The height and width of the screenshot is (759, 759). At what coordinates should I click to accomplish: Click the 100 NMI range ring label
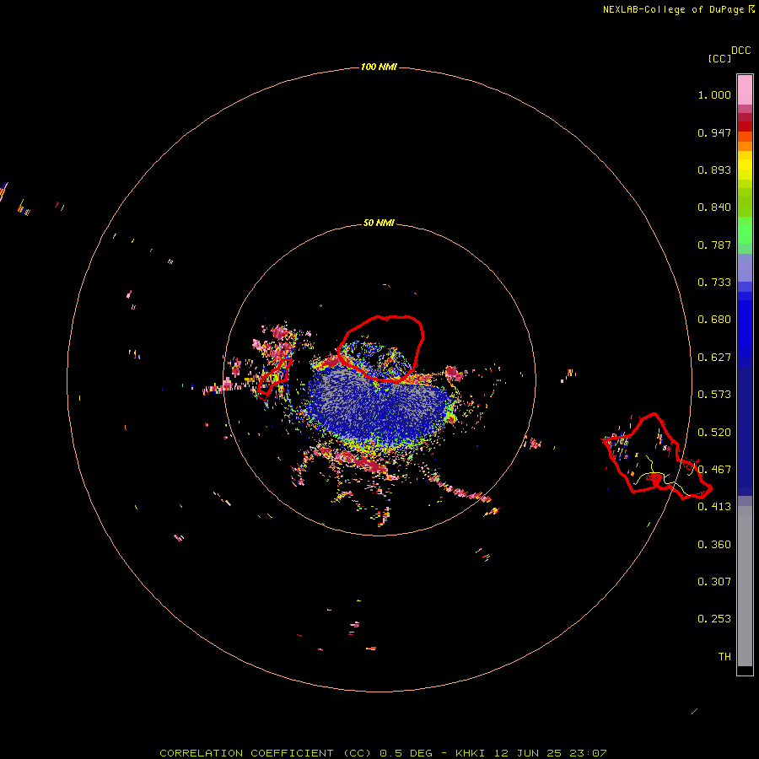click(379, 67)
